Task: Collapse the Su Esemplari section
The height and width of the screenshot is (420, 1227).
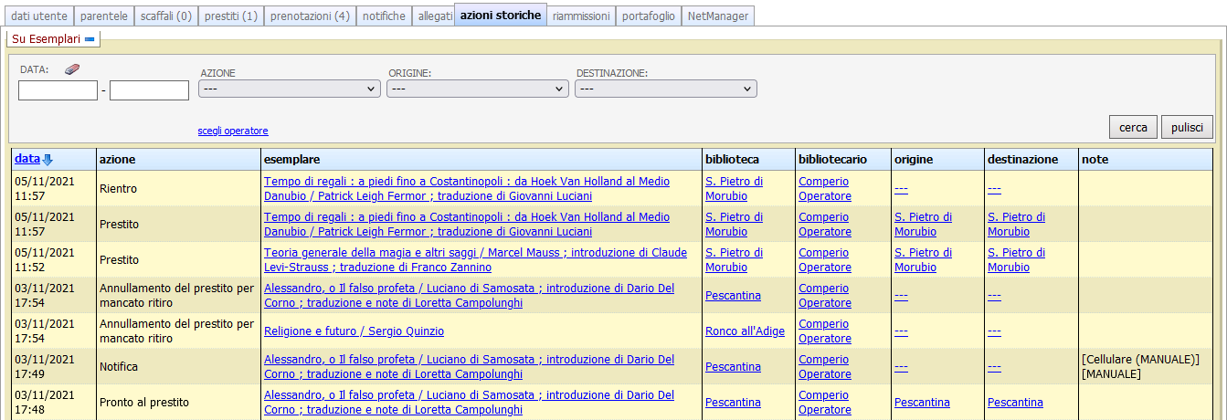Action: 90,39
